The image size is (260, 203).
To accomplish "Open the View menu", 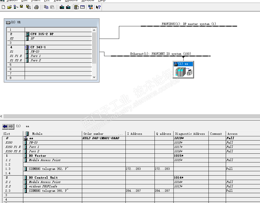I will [57, 1].
